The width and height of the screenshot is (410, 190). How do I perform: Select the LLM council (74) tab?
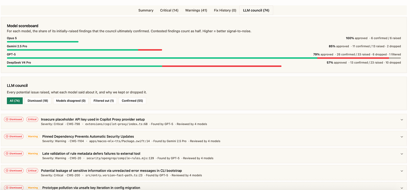[256, 10]
